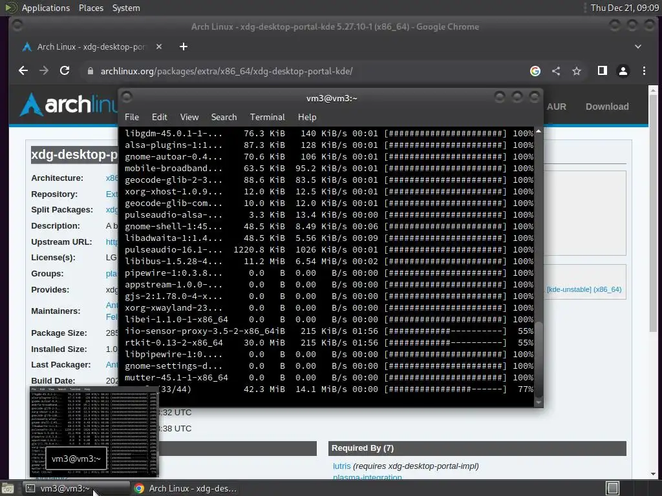662x496 pixels.
Task: Click the clock Thu Dec 21
Action: (625, 8)
